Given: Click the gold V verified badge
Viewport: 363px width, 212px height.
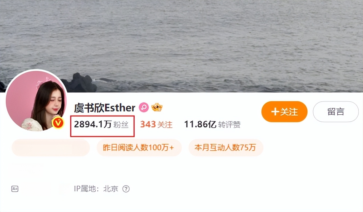Looking at the screenshot, I should (x=58, y=123).
